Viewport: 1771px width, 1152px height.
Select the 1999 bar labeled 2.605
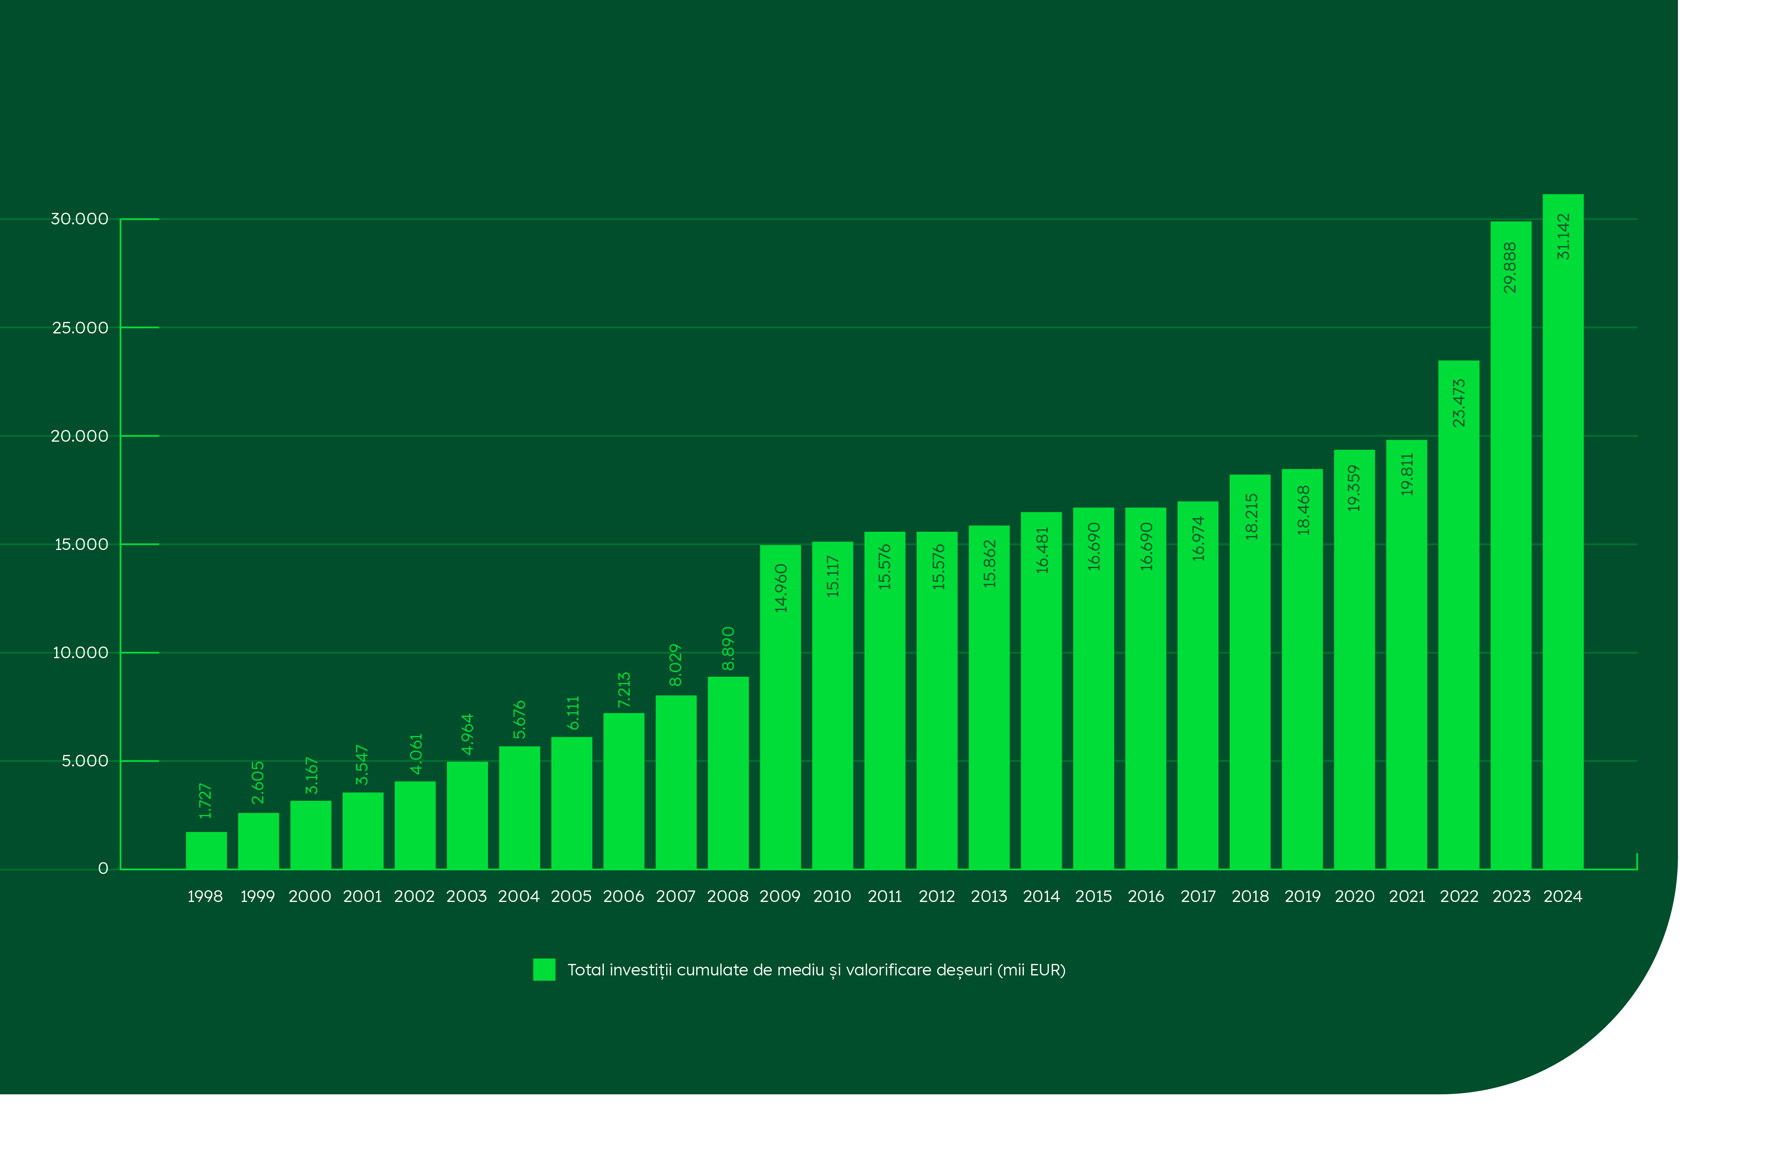pos(258,840)
